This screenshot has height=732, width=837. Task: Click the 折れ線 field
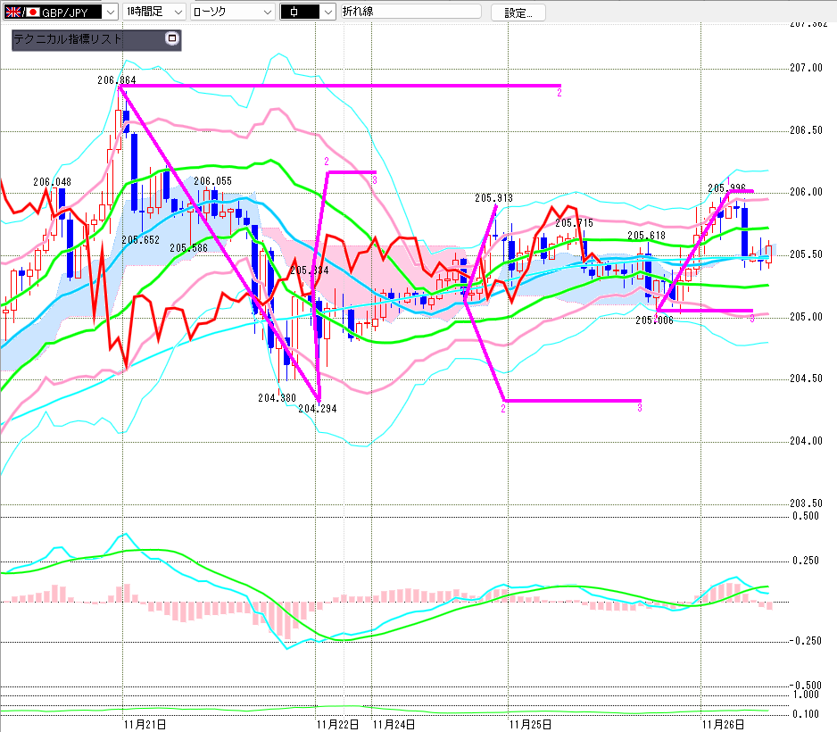click(410, 12)
